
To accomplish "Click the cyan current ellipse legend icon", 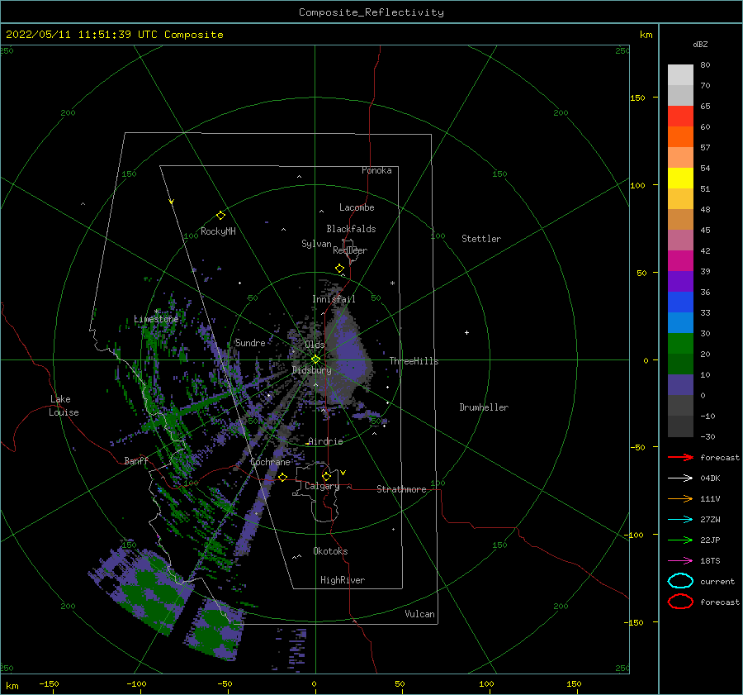I will click(680, 581).
